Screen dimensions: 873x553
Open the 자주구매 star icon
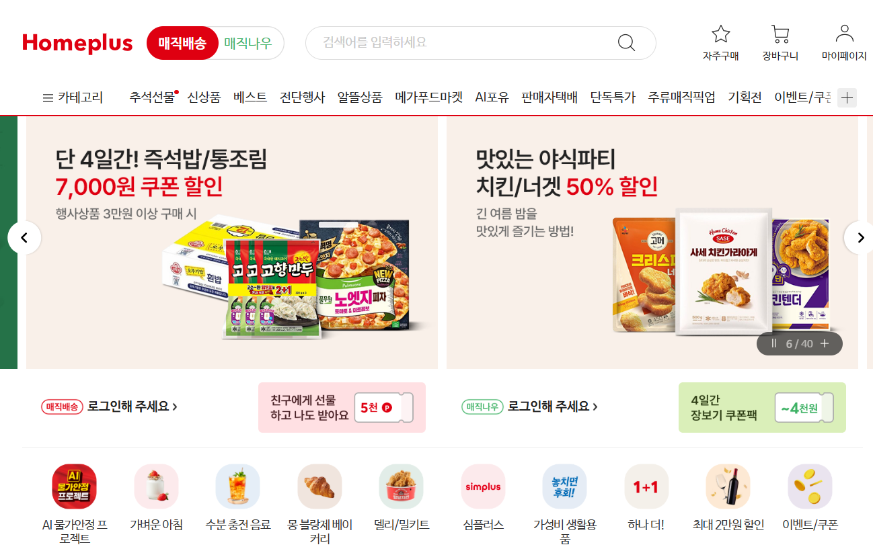pos(721,34)
